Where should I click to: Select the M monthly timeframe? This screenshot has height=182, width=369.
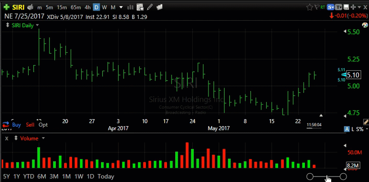[x=113, y=7]
